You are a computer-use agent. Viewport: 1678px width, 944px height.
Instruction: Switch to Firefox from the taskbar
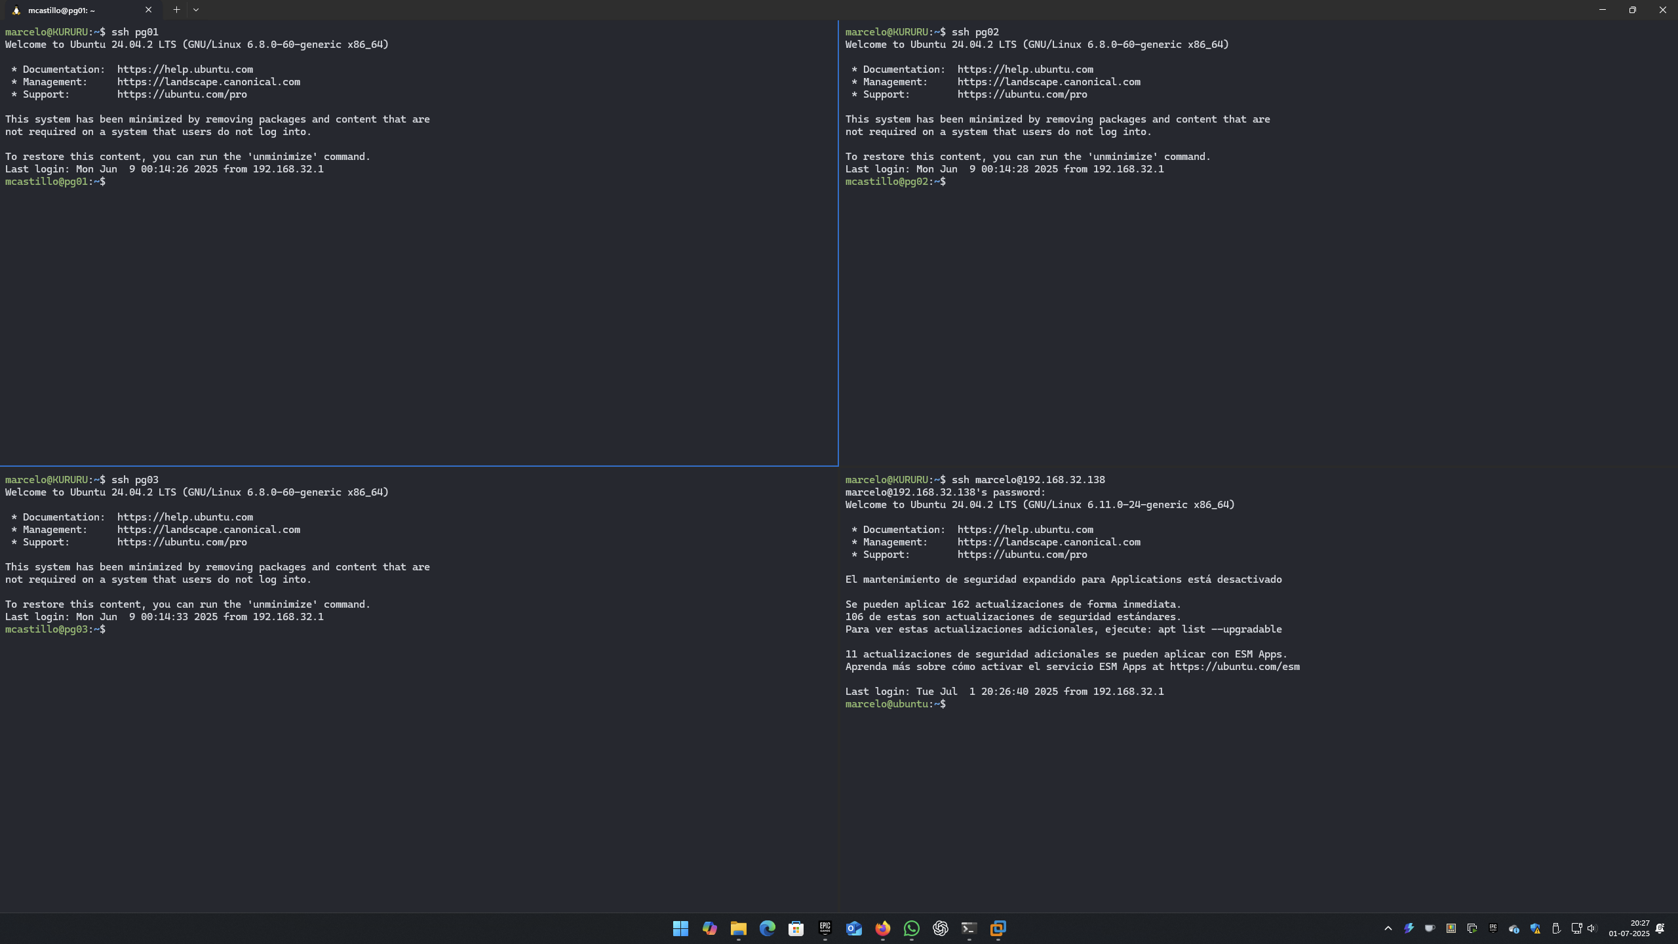pos(882,928)
